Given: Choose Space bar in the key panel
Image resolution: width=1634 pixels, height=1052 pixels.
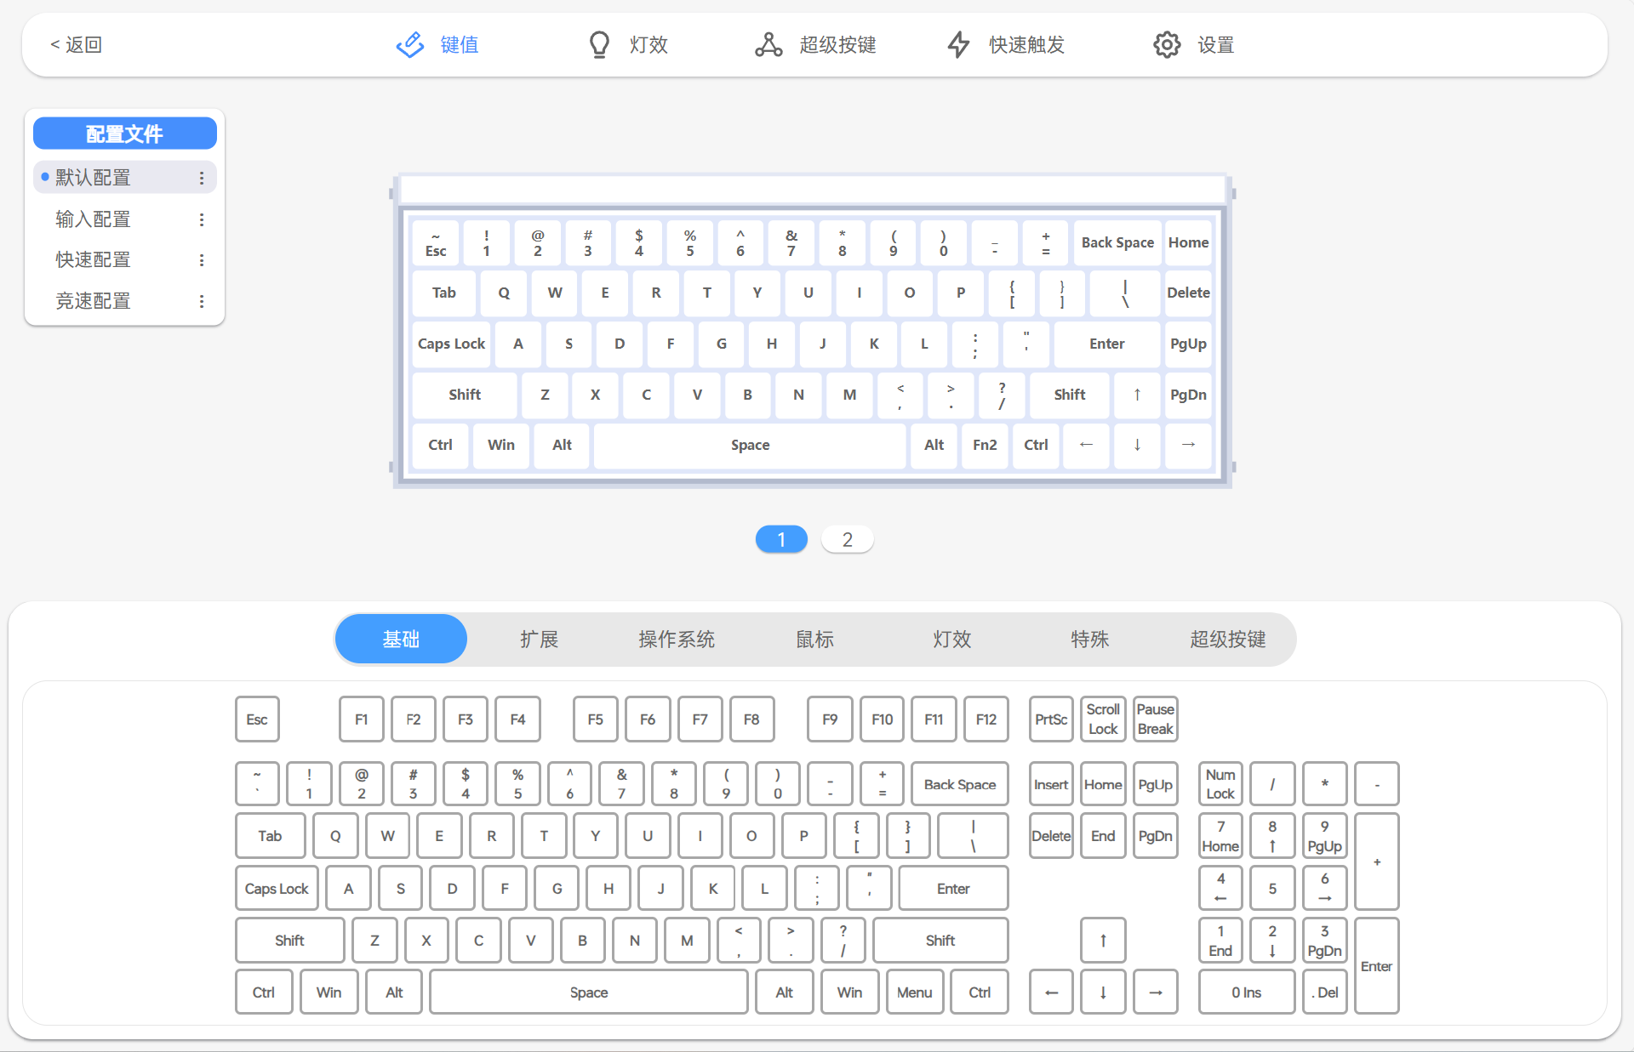Looking at the screenshot, I should click(x=589, y=992).
